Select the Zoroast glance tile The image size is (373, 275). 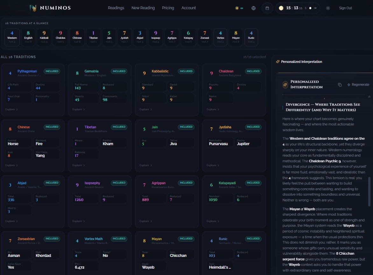tap(205, 37)
